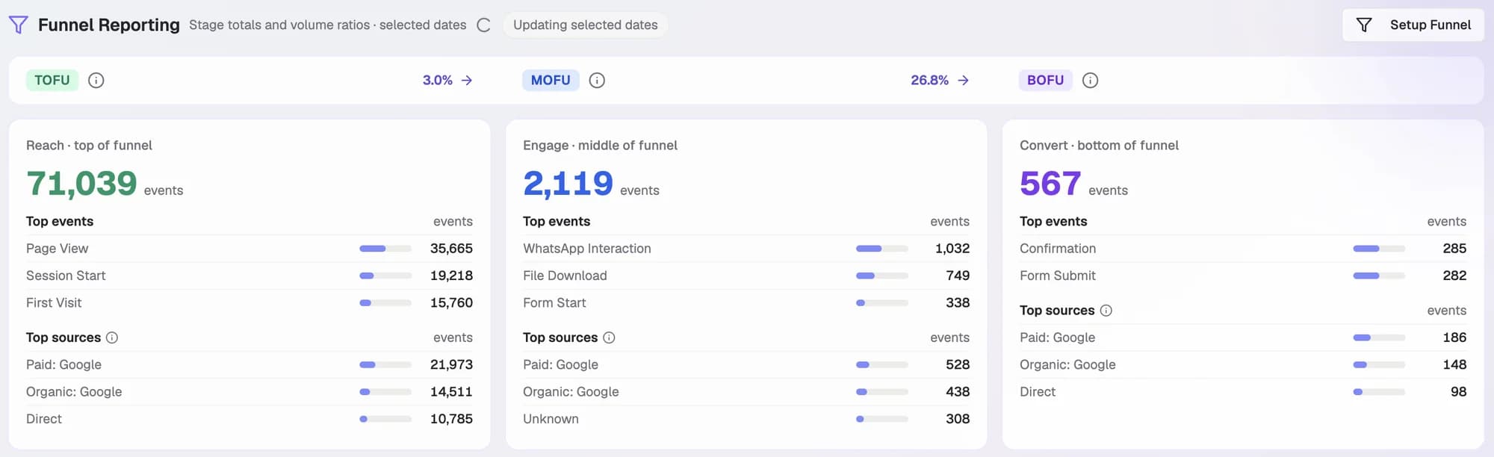This screenshot has height=457, width=1494.
Task: Click the TOFU info icon
Action: coord(96,80)
